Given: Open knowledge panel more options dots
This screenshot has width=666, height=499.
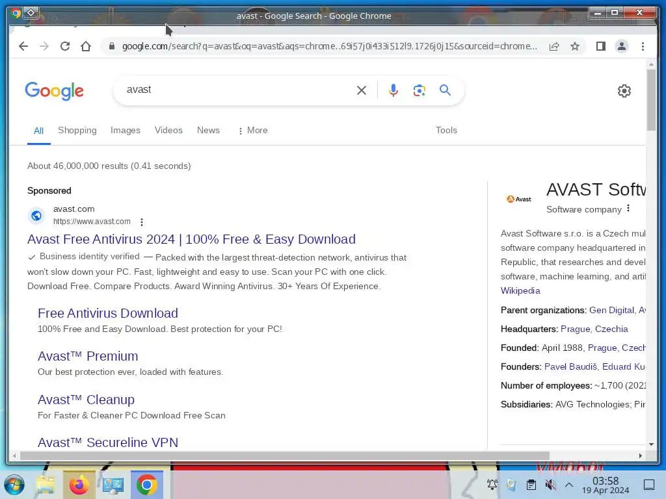Looking at the screenshot, I should click(x=628, y=209).
